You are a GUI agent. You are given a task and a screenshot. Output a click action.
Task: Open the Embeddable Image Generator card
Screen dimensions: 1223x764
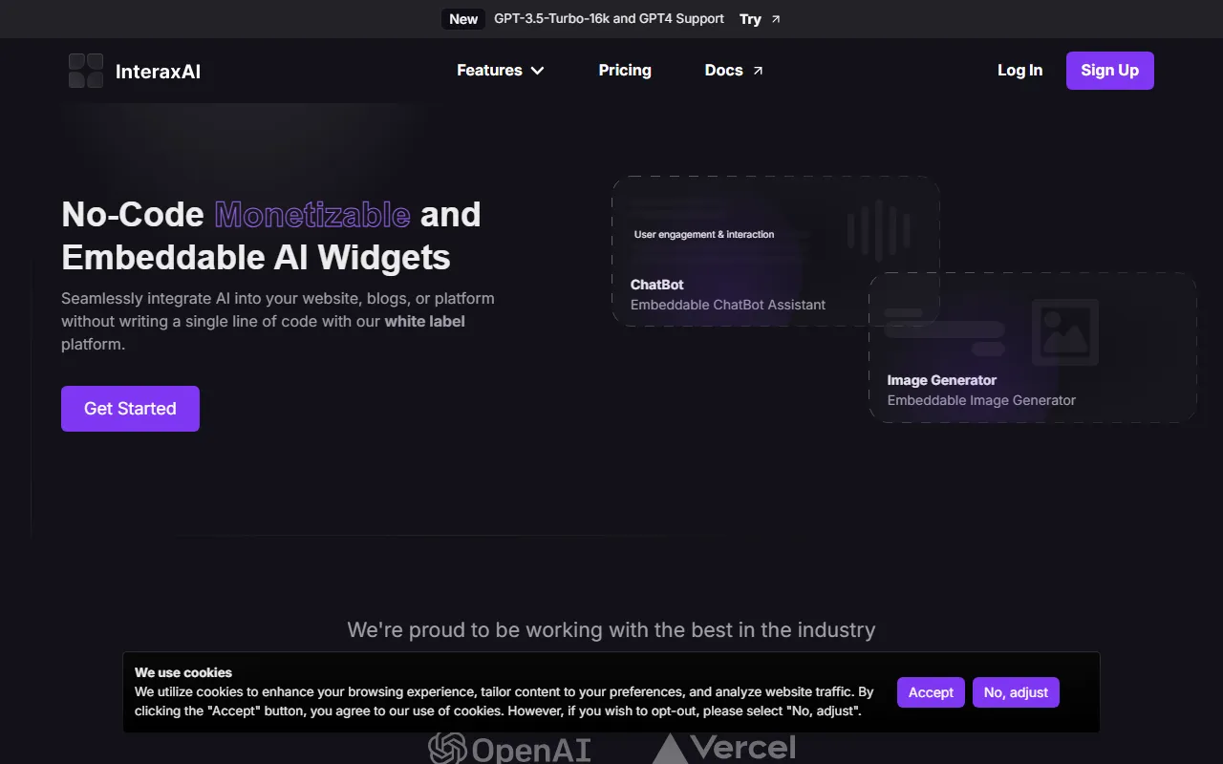coord(981,399)
